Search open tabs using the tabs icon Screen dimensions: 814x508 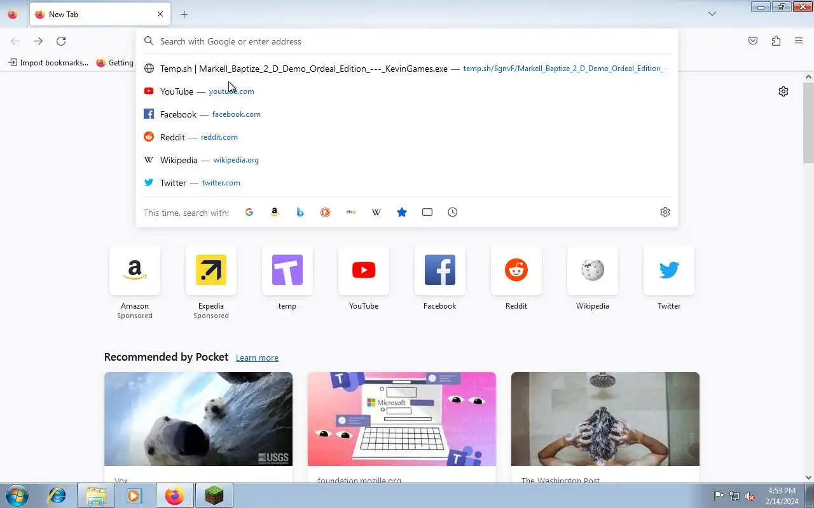click(427, 212)
